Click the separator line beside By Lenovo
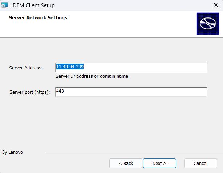The image size is (223, 173). pos(131,153)
